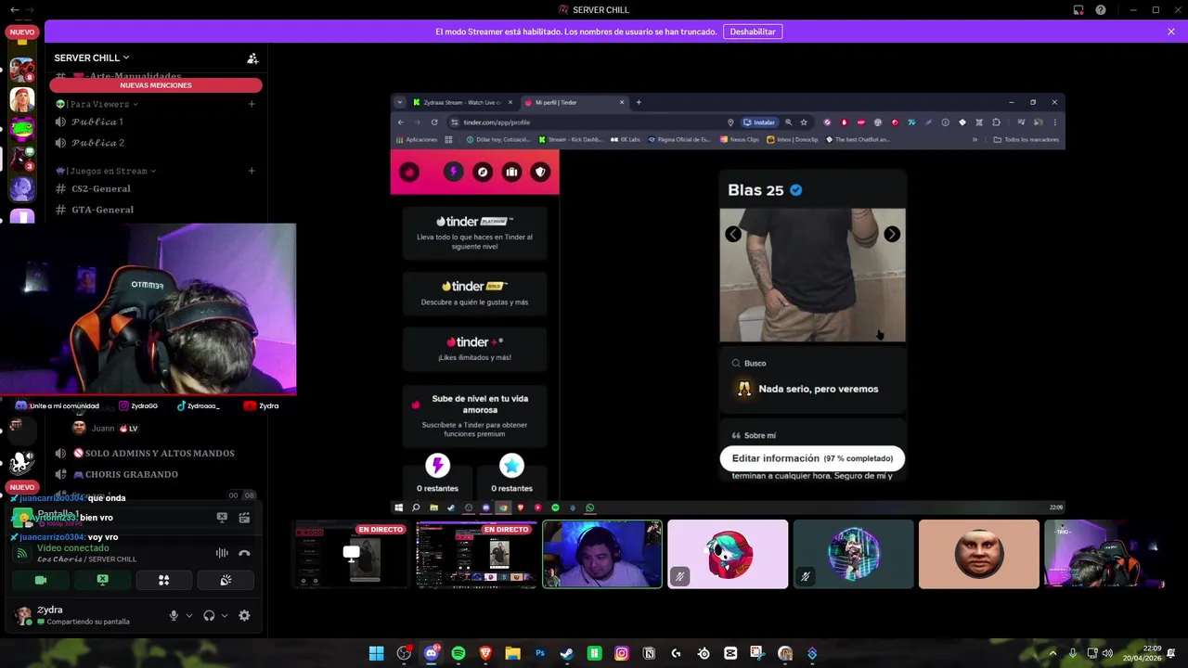1188x668 pixels.
Task: Show hidden system tray icons
Action: pos(1052,654)
